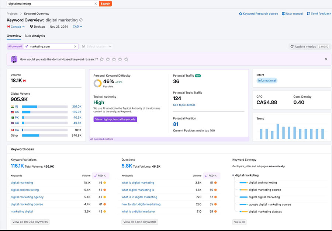Viewport: 332px width, 231px height.
Task: Open the what is digital marketing question
Action: coord(138,183)
